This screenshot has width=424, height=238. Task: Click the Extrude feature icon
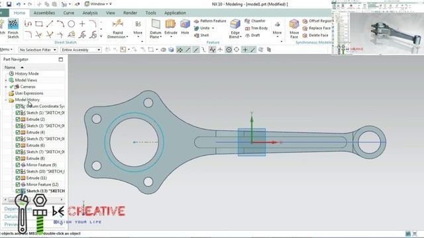coord(171,24)
